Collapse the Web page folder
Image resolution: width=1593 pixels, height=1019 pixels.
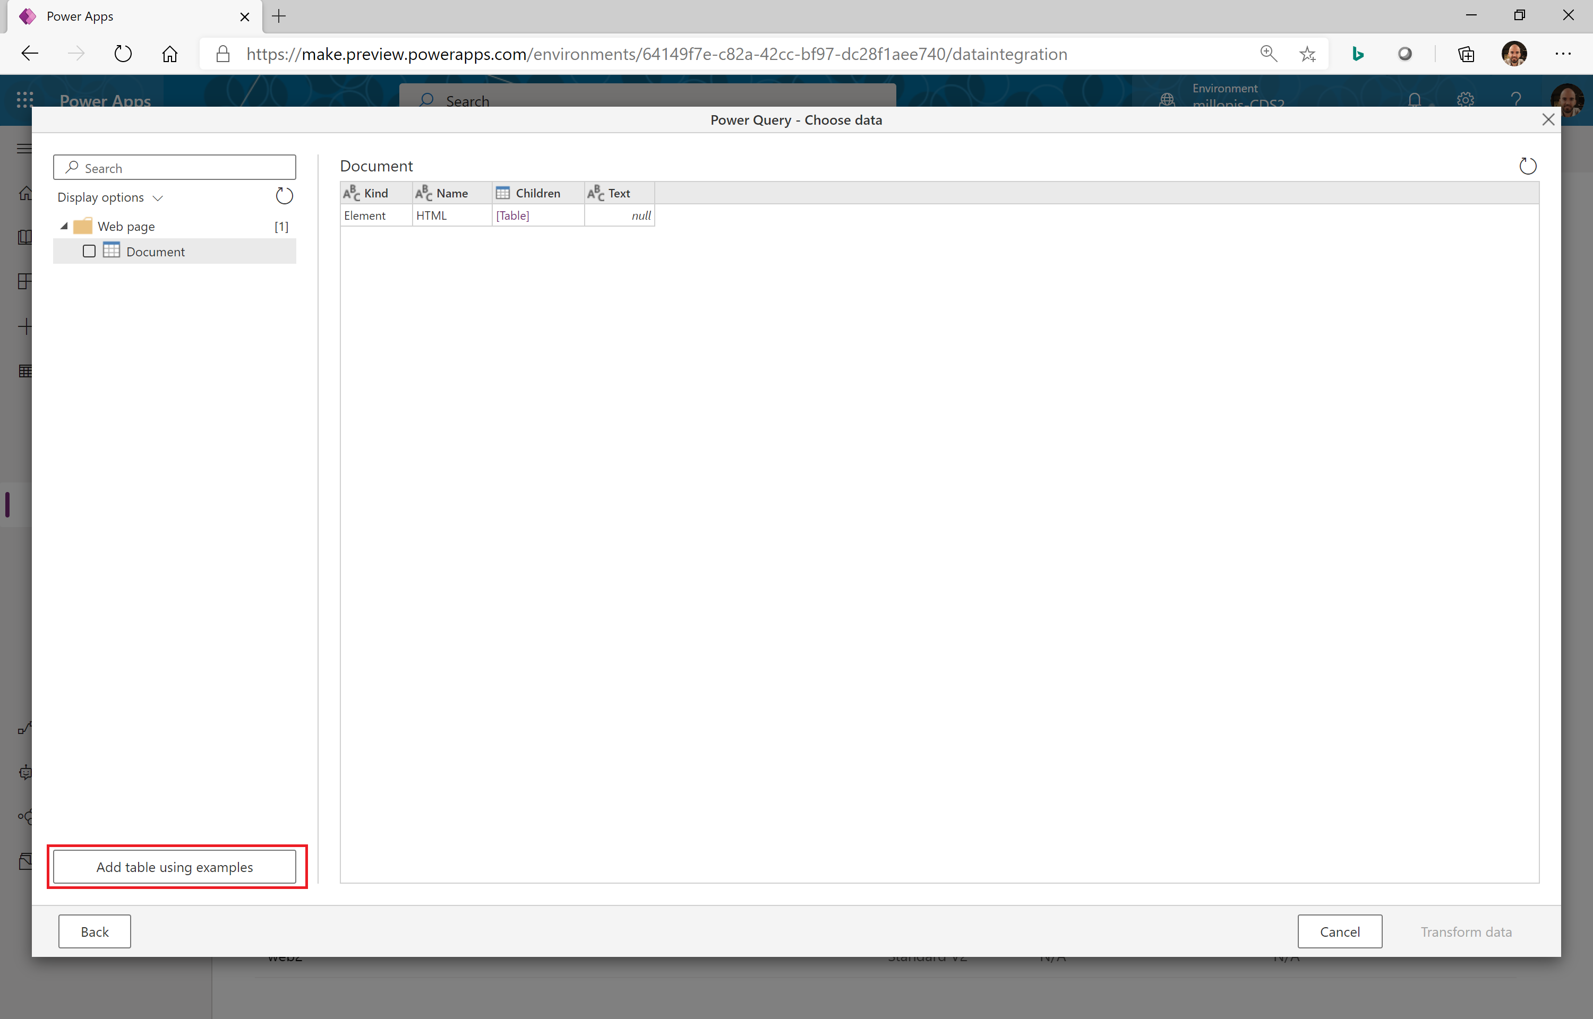pos(64,226)
